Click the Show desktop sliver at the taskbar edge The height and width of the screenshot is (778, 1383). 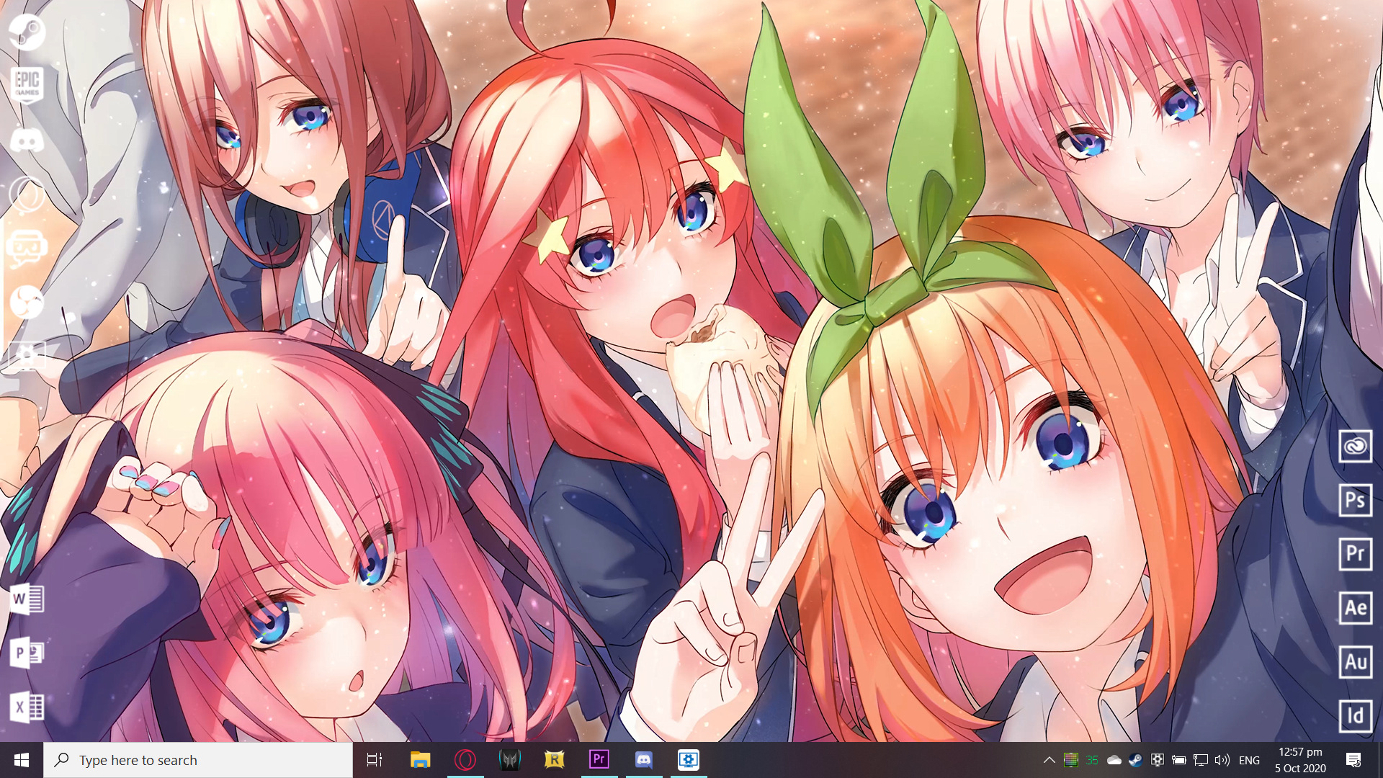tap(1380, 760)
